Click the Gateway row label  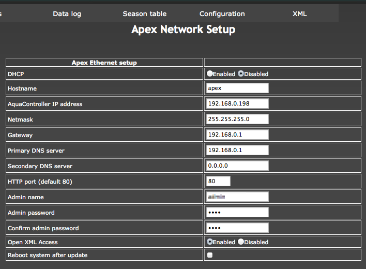click(x=20, y=135)
